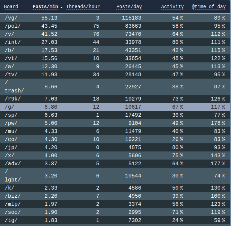Click the /biz/ board cell

pos(13,196)
